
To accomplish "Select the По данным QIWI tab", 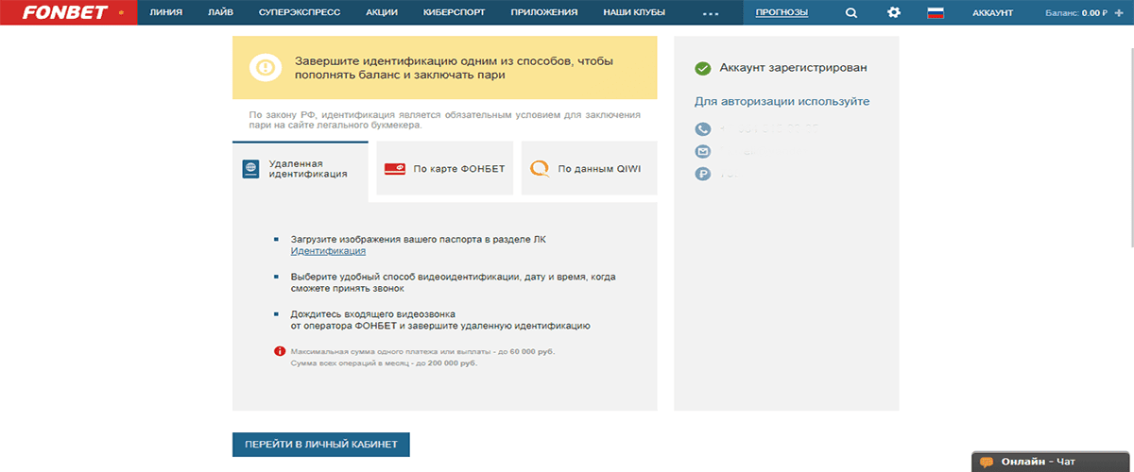I will (589, 168).
